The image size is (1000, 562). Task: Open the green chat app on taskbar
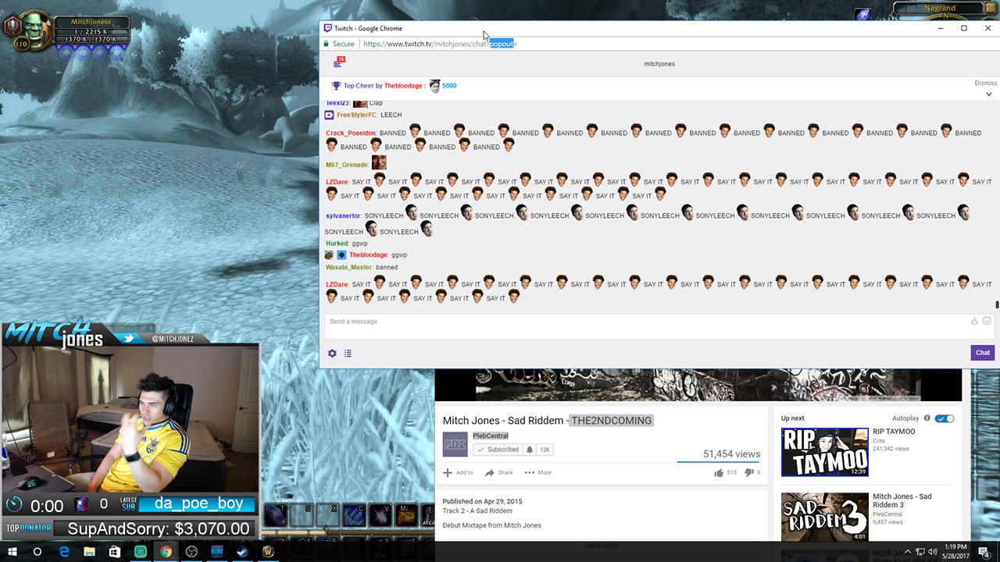point(141,551)
